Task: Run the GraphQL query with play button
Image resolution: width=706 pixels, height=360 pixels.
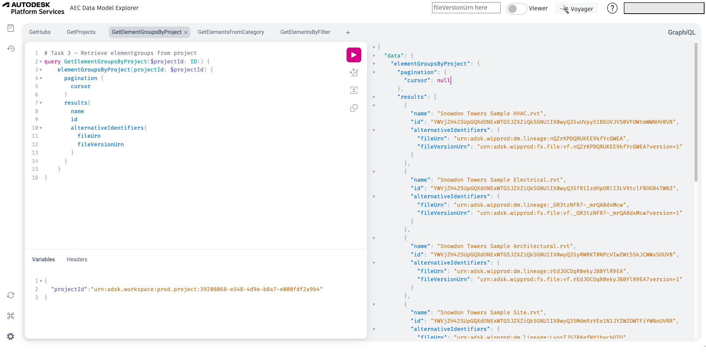Action: [x=354, y=55]
